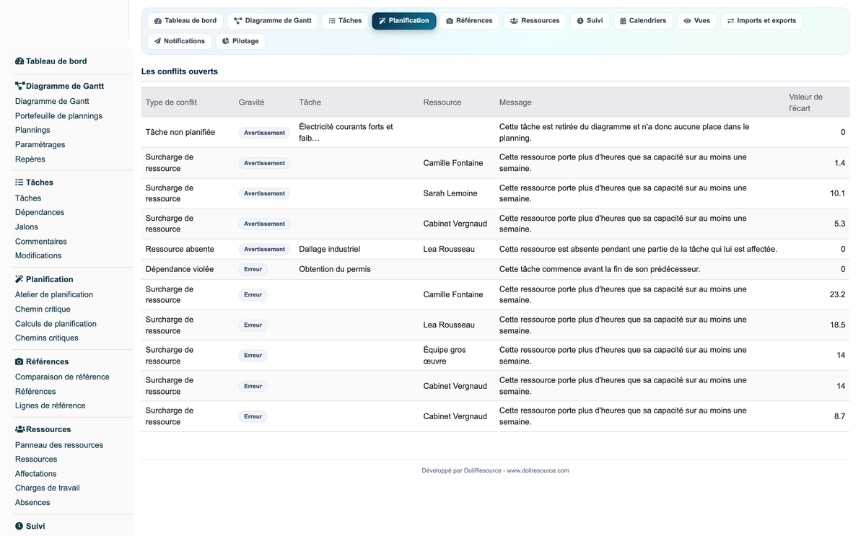Click the 18.5 écart value
The height and width of the screenshot is (536, 866).
[x=837, y=325]
